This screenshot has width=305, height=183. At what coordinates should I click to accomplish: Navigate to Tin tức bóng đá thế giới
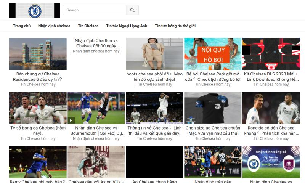175,26
